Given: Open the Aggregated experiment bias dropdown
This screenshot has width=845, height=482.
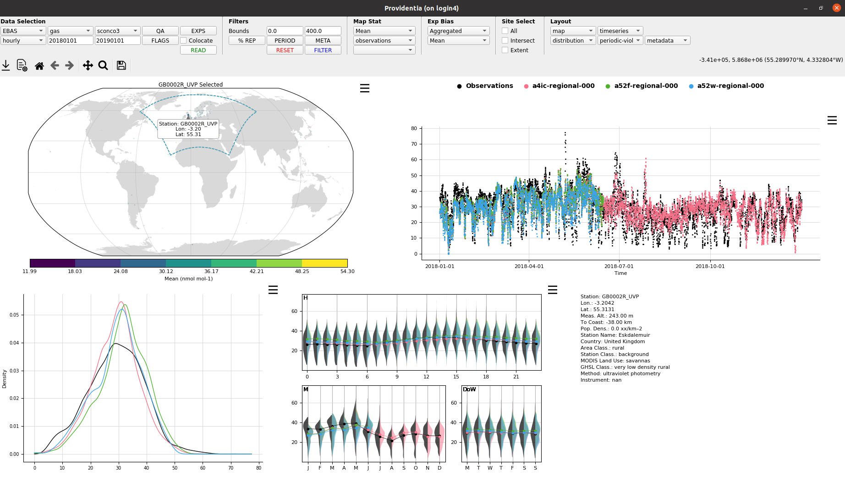Looking at the screenshot, I should [x=459, y=31].
